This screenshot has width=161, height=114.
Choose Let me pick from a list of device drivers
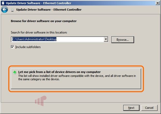pos(76,79)
